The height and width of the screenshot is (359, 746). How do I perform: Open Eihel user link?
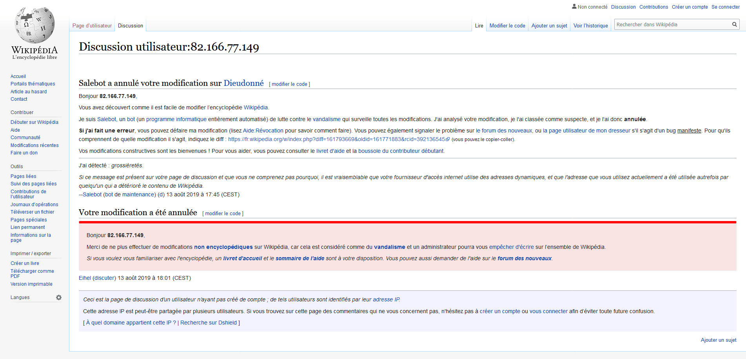[x=85, y=278]
